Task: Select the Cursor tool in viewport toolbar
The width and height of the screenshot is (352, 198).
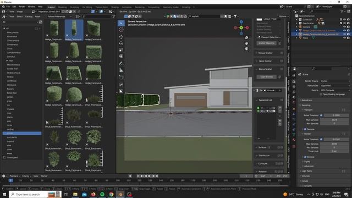Action: coord(121,29)
